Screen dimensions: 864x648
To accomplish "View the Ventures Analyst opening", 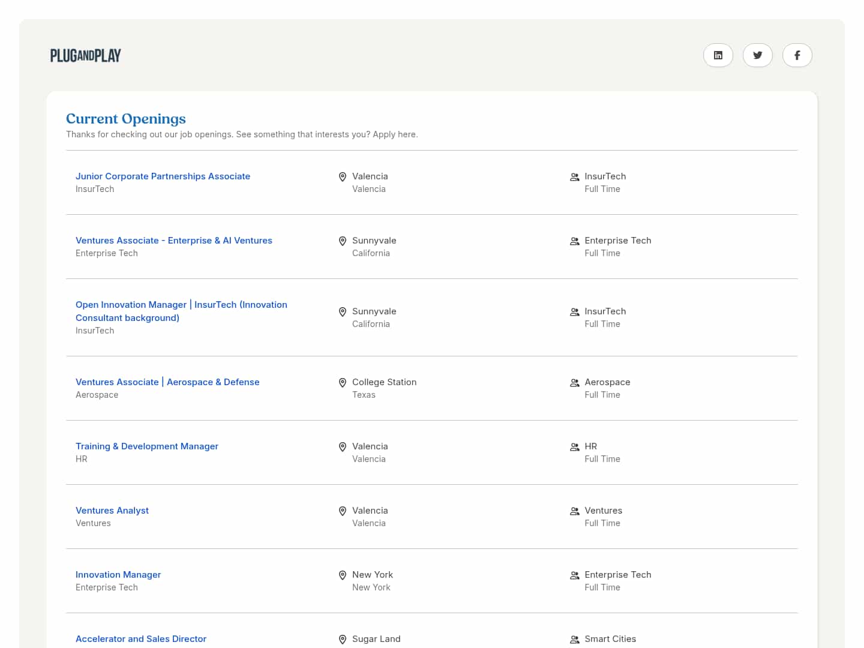I will click(x=112, y=511).
